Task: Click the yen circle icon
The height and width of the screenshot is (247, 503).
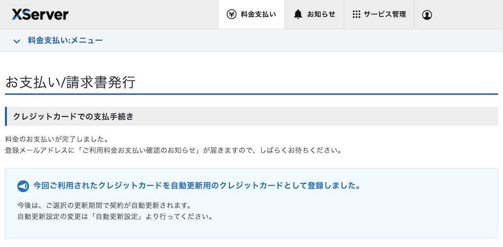Action: (x=231, y=14)
